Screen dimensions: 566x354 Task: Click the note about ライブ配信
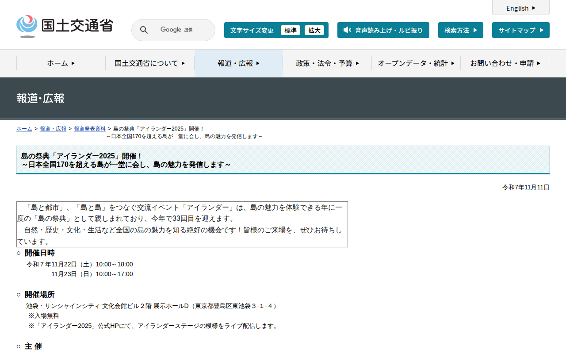tap(154, 326)
